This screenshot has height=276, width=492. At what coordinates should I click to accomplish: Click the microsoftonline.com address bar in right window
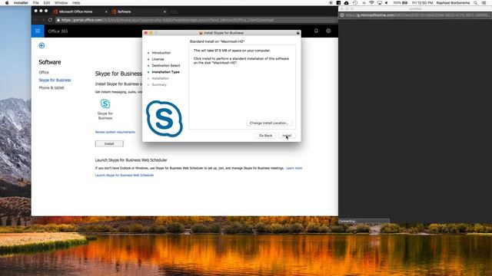[x=415, y=15]
